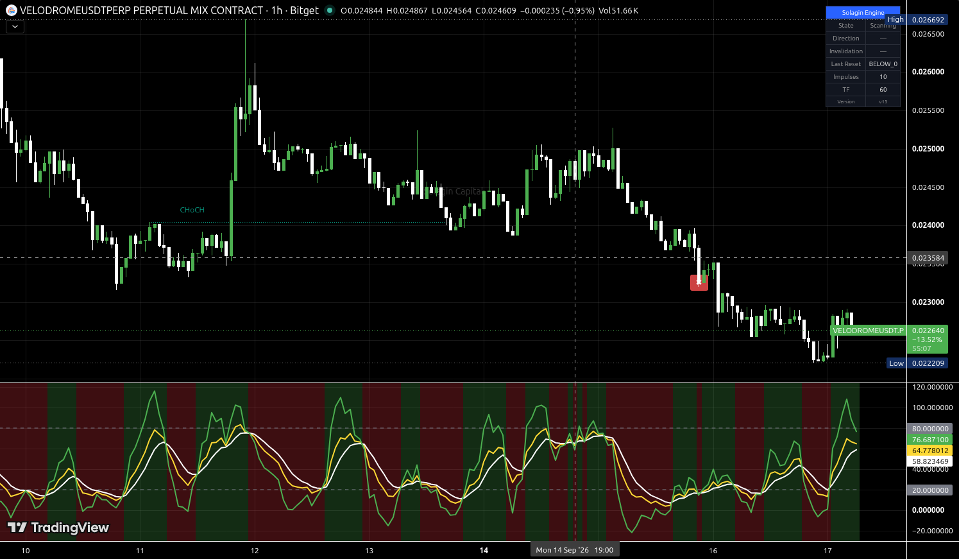Click date 16 on the time axis
The width and height of the screenshot is (959, 559).
713,551
